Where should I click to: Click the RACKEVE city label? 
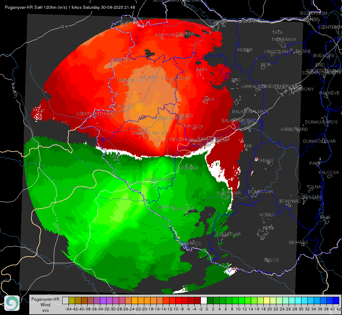coord(329,93)
